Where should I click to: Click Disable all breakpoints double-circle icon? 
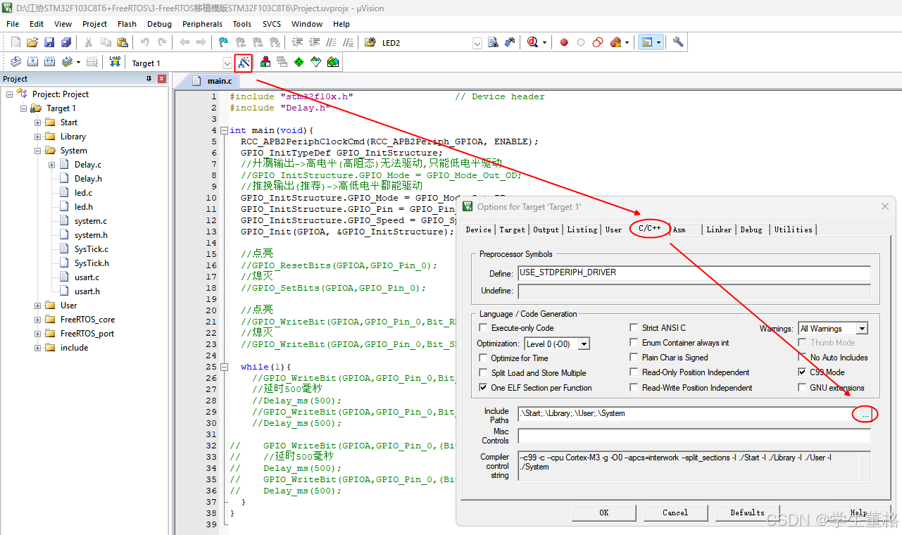click(598, 42)
